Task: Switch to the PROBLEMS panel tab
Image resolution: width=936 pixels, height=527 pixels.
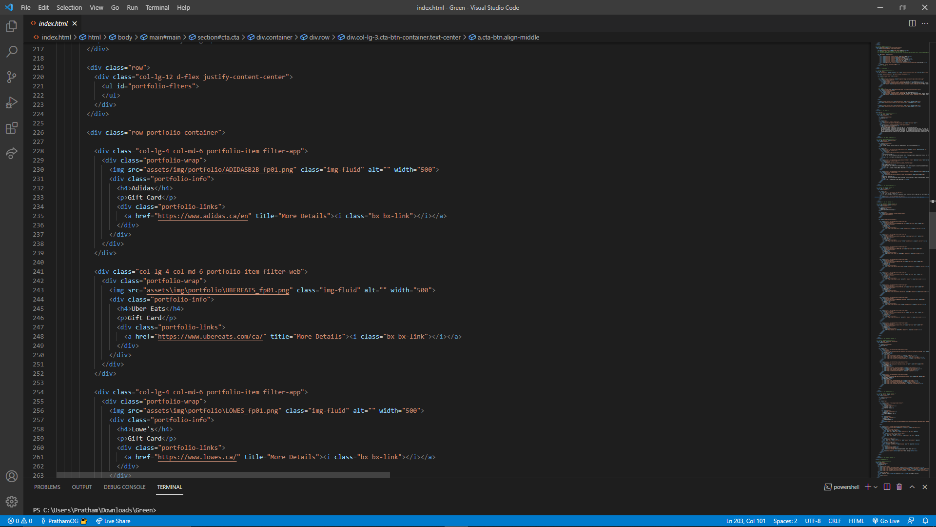Action: [x=47, y=487]
